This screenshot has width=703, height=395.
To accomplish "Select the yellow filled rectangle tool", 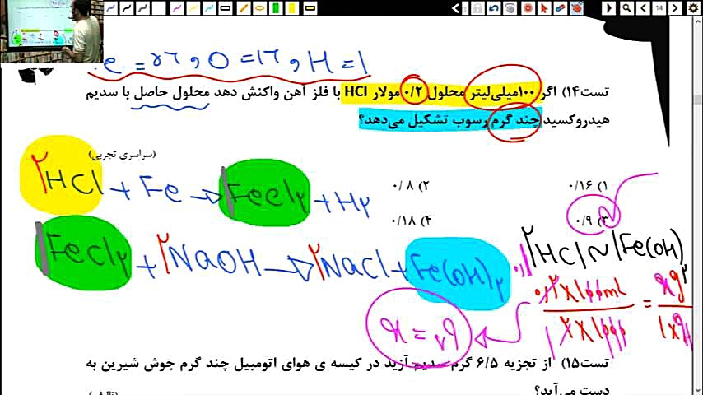I will coord(310,8).
